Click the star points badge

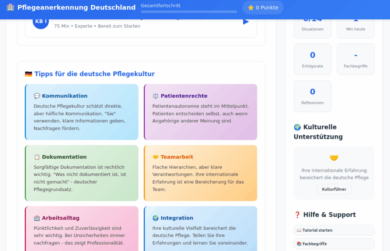[263, 8]
